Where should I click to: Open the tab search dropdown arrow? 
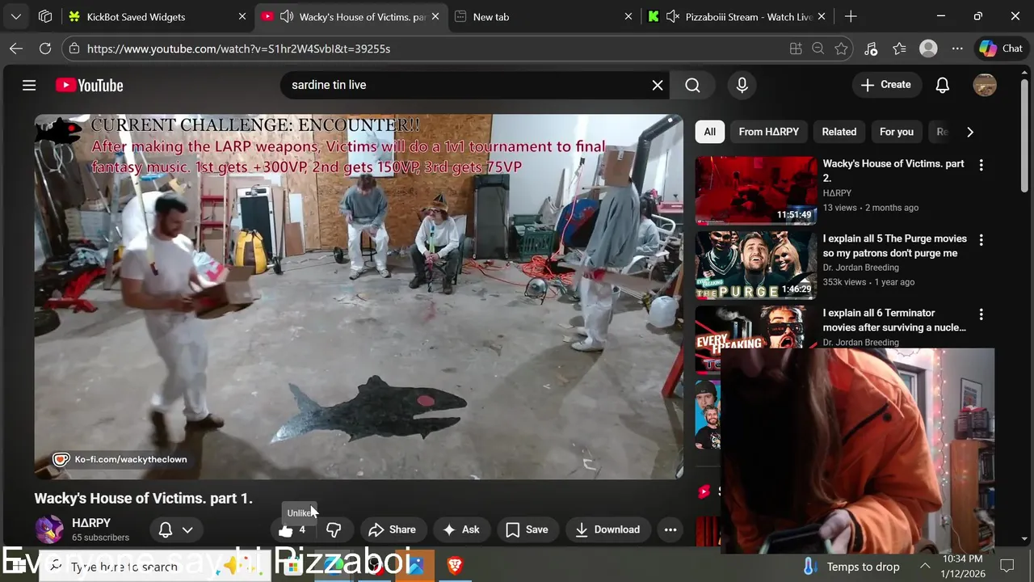16,16
